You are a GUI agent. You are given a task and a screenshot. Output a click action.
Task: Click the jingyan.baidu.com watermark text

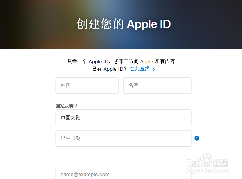point(207,171)
